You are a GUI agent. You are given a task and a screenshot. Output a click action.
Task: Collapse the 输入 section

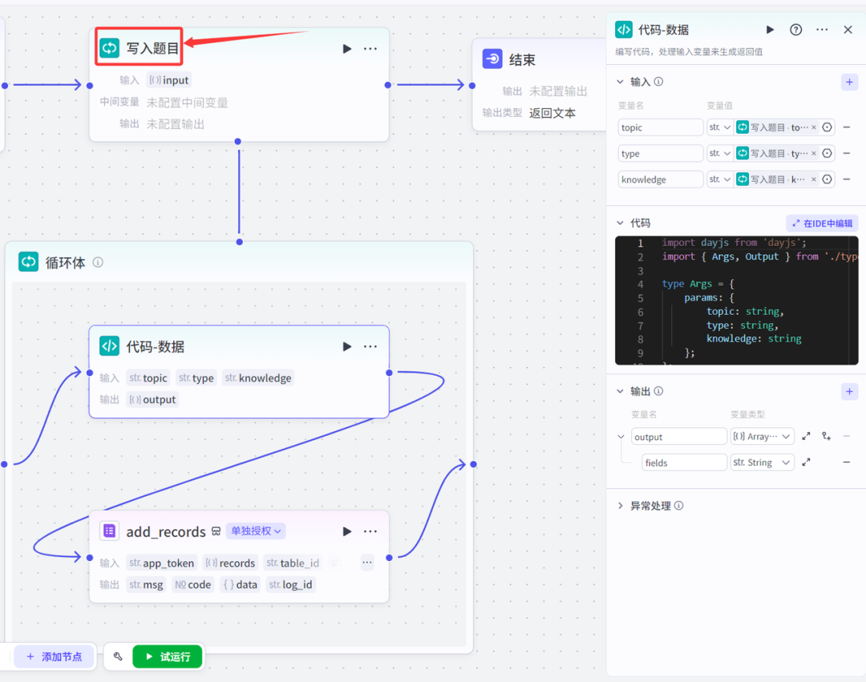click(x=620, y=82)
